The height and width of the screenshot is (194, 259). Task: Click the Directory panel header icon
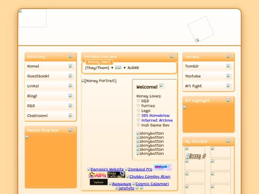coord(71,57)
